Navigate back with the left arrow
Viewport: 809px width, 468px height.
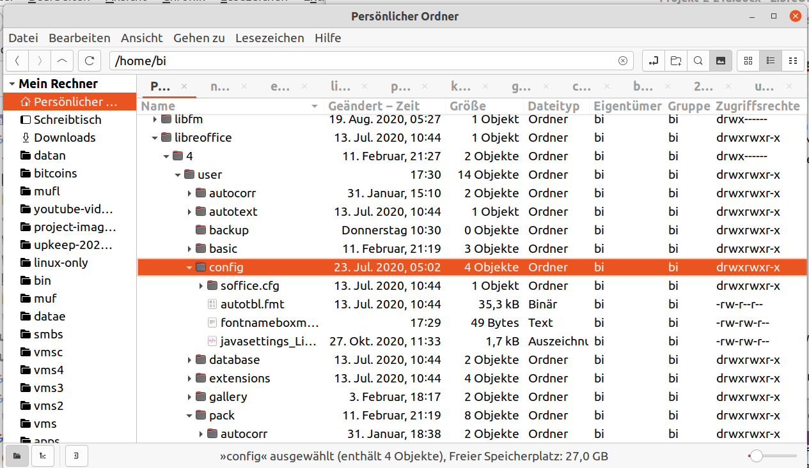(17, 61)
